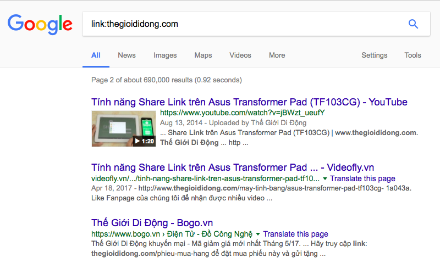Expand dropdown arrow beside bogo.vn URL
The height and width of the screenshot is (263, 440).
click(x=258, y=234)
